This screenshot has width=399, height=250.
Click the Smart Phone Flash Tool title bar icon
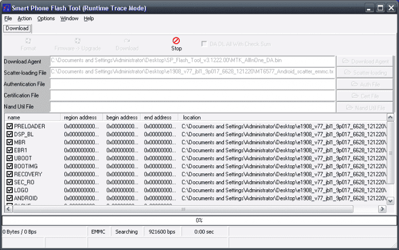(6, 8)
